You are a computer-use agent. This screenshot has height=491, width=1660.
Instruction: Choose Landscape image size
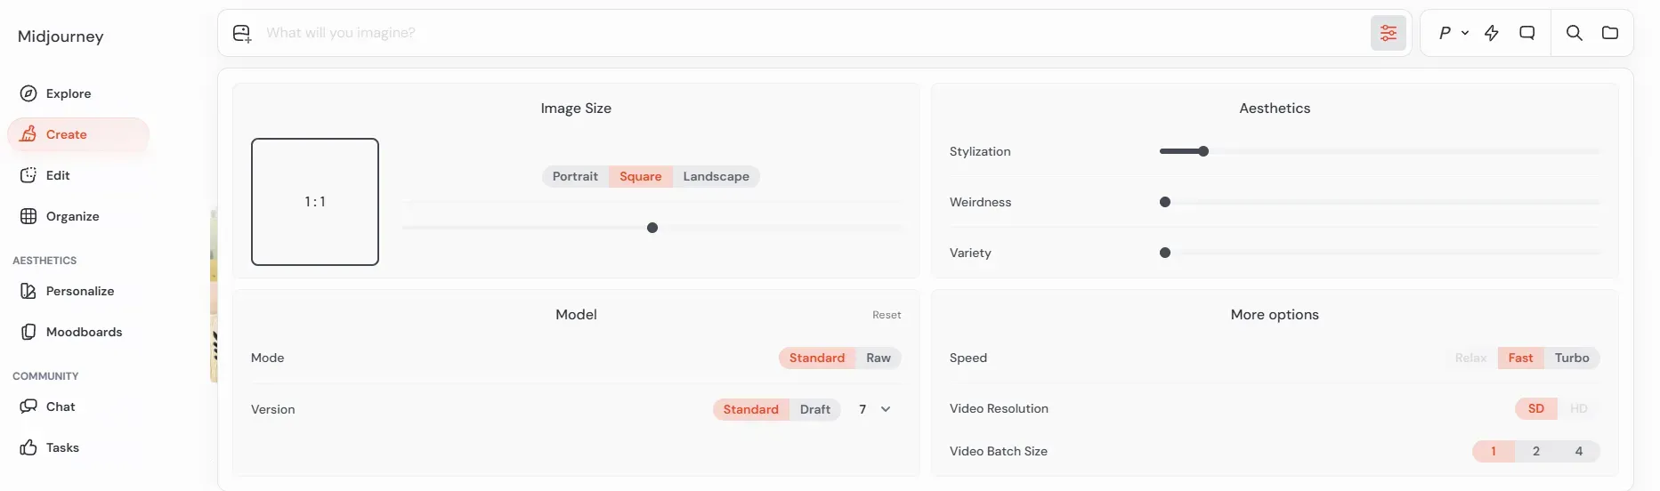pyautogui.click(x=716, y=176)
